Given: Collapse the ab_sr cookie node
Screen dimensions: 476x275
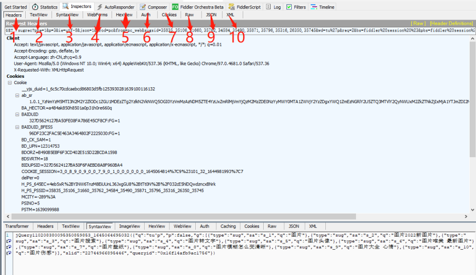Looking at the screenshot, I should [x=17, y=95].
